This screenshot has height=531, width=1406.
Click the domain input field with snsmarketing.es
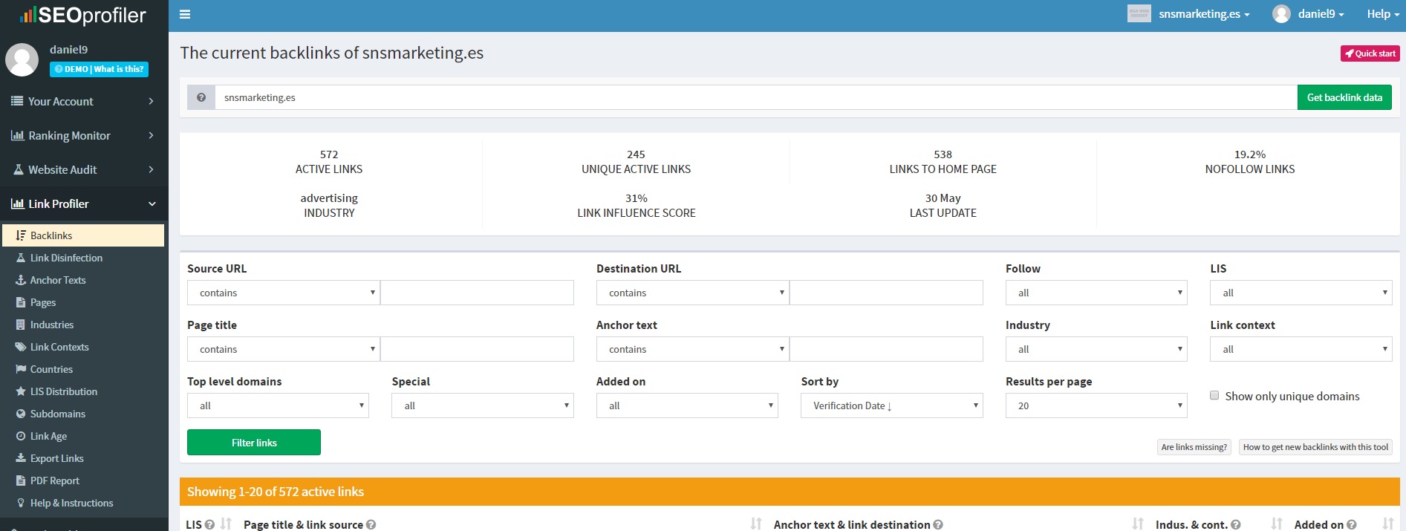[x=756, y=97]
